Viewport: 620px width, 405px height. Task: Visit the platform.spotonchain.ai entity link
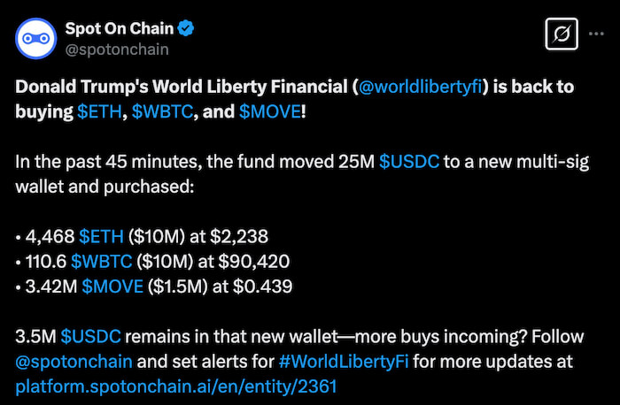tap(176, 387)
